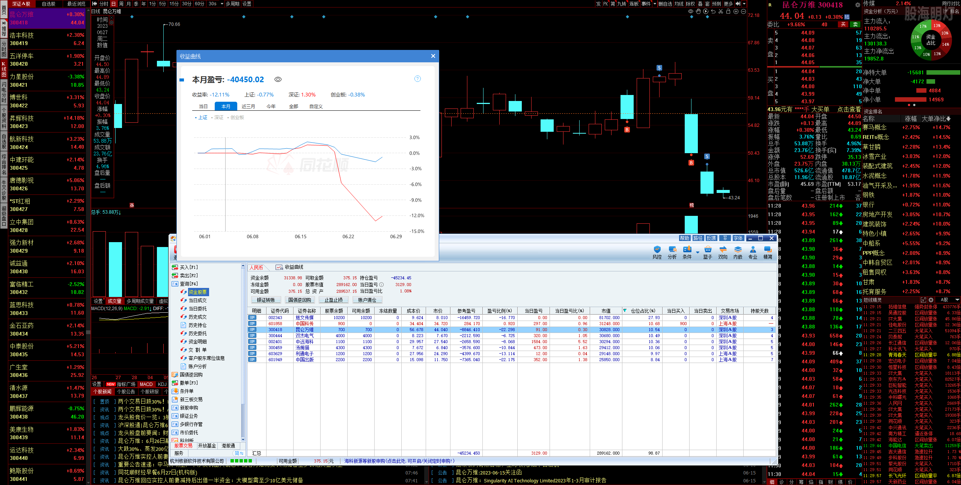This screenshot has height=485, width=961.
Task: Open quote panel settings gear
Action: tap(857, 5)
